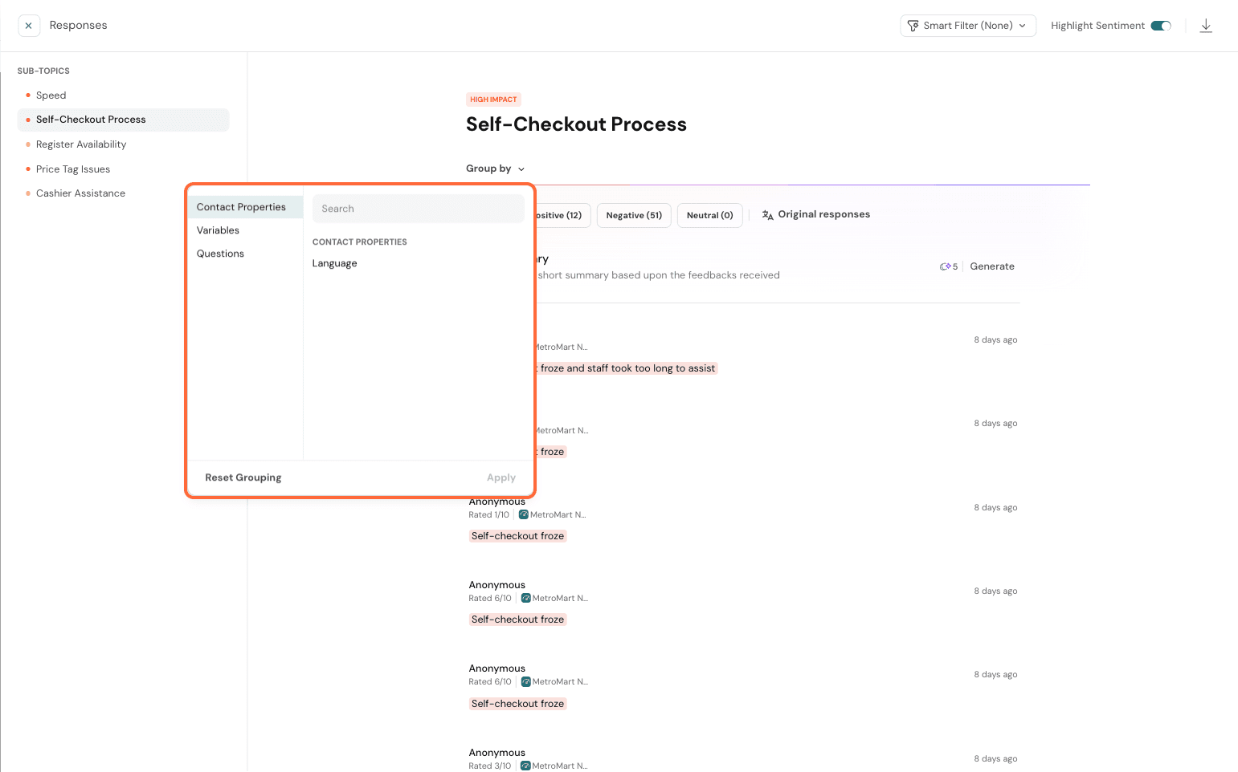Click the translate icon beside Original responses

tap(768, 215)
